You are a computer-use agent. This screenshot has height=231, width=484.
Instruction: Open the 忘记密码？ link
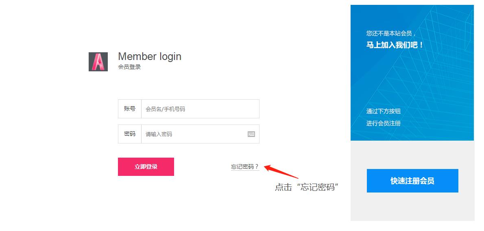tap(245, 167)
